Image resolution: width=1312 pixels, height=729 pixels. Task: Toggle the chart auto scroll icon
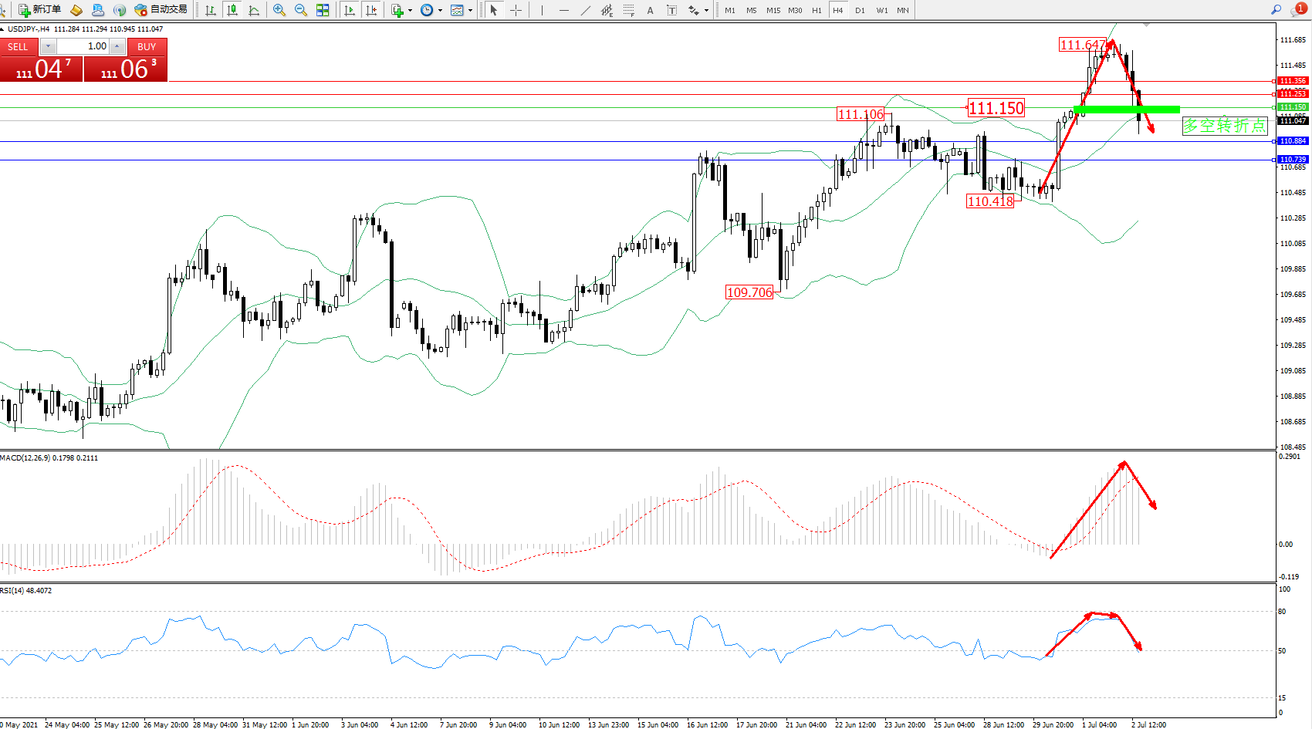[x=350, y=10]
